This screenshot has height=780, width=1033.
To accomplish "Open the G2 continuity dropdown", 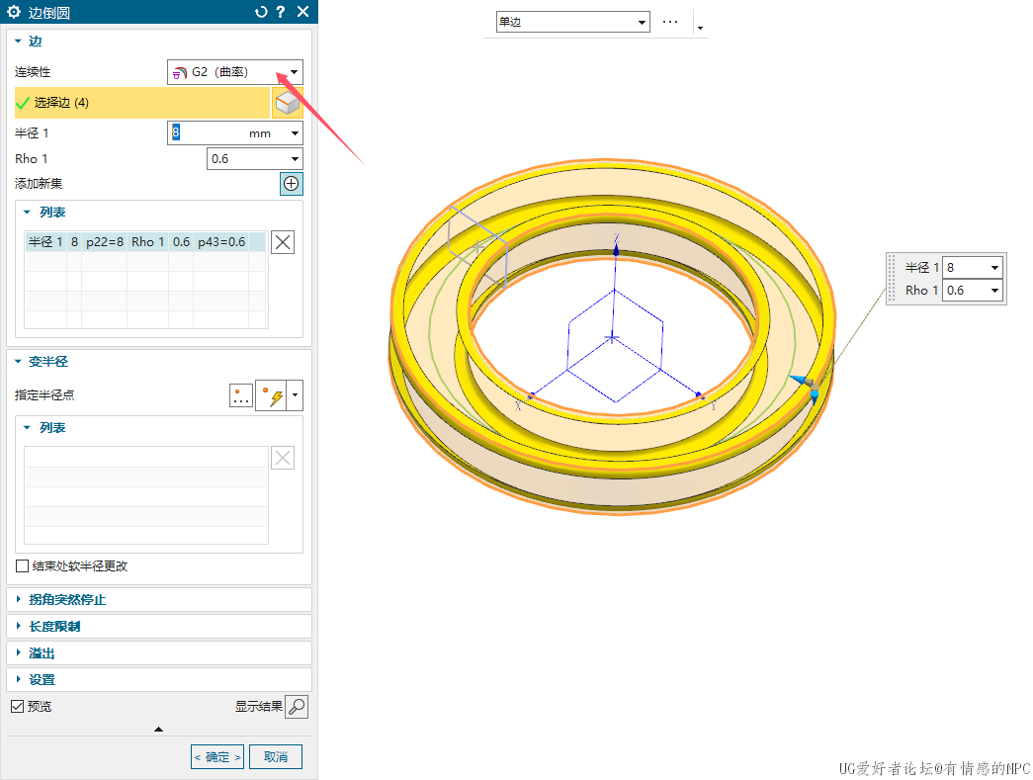I will click(x=234, y=72).
